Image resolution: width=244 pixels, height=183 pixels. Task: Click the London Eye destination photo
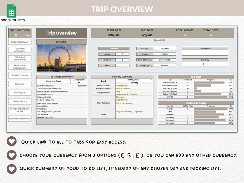tap(61, 58)
